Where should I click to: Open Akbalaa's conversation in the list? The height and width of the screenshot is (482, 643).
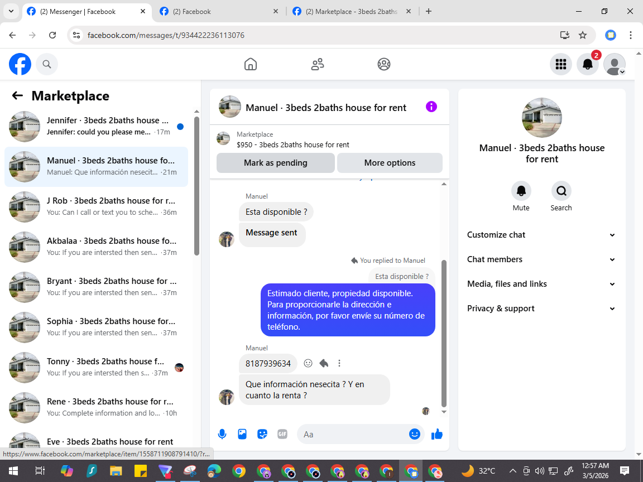point(97,247)
